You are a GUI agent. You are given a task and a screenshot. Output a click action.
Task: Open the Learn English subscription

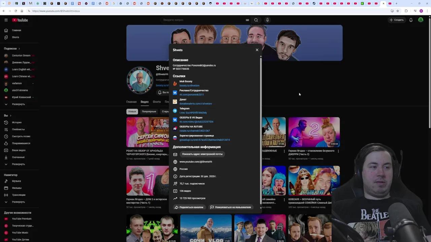(x=21, y=69)
